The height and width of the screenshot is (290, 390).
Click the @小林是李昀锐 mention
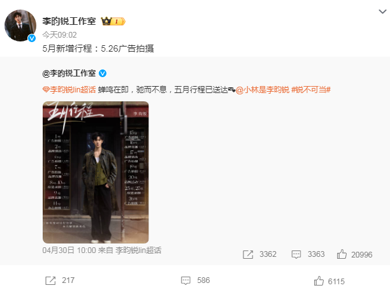(263, 89)
